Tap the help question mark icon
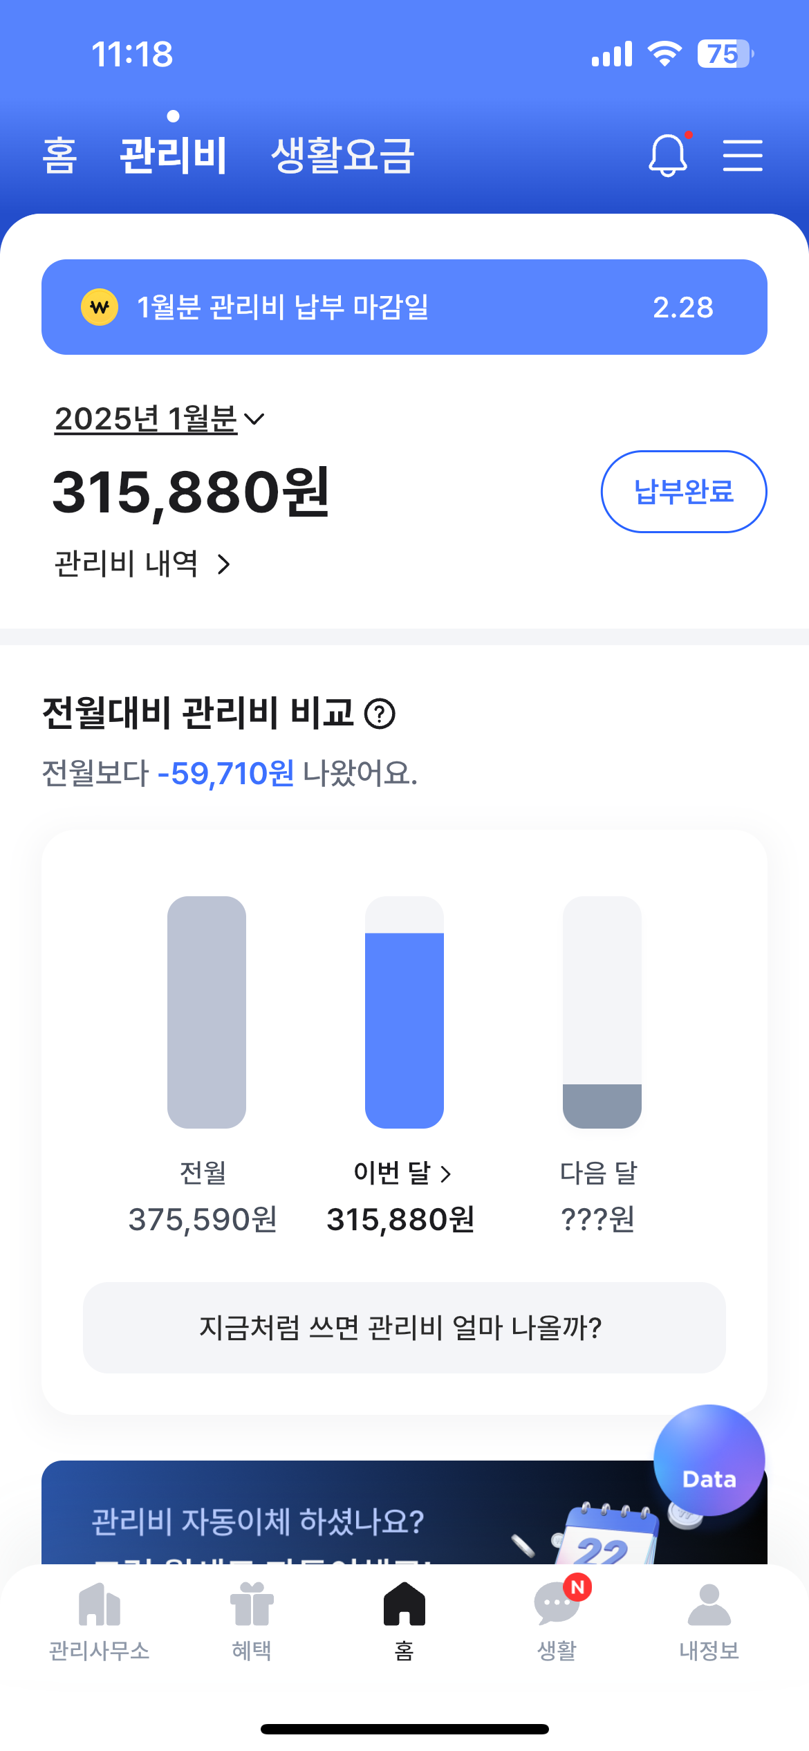This screenshot has width=809, height=1751. click(x=380, y=714)
